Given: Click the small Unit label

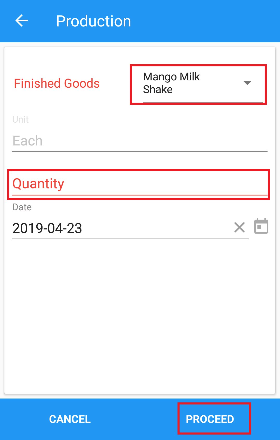Looking at the screenshot, I should pos(21,120).
